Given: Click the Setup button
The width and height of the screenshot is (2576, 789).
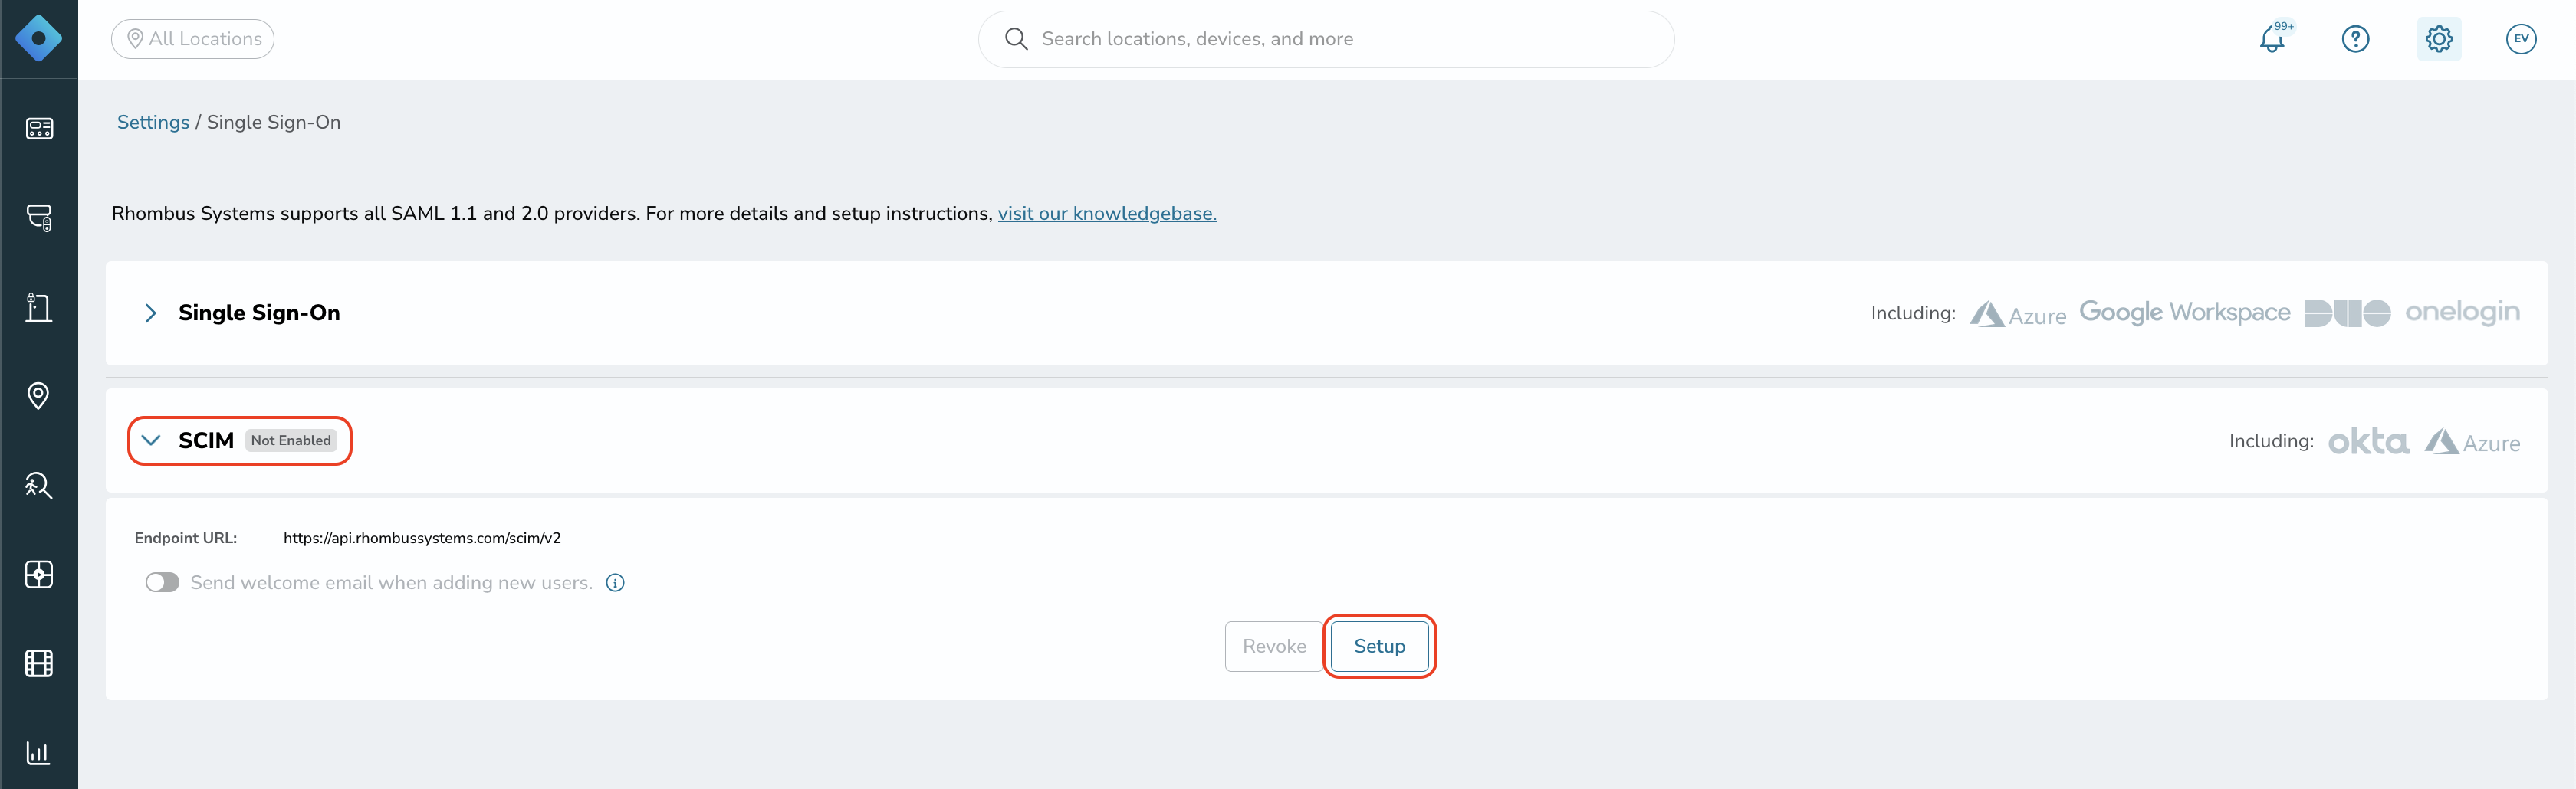Looking at the screenshot, I should (x=1379, y=647).
